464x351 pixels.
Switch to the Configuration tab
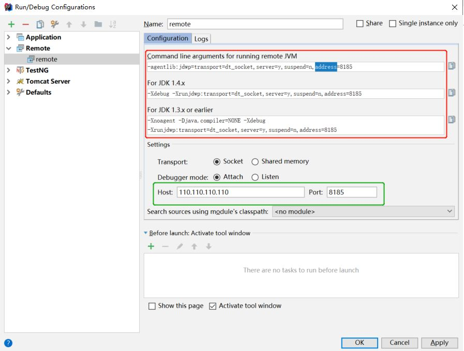tap(168, 38)
